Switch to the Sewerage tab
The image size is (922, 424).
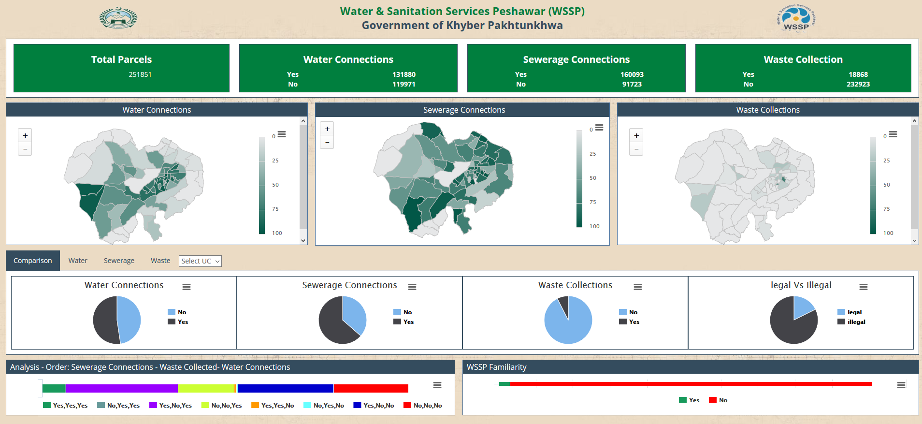119,261
